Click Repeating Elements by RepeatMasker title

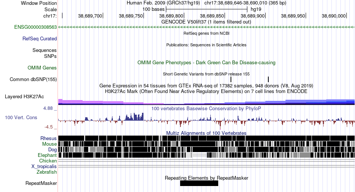[x=206, y=178]
